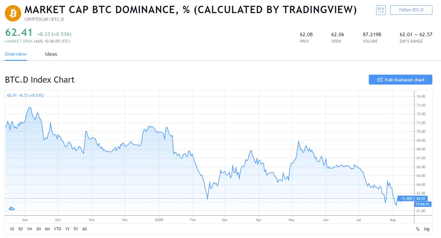
Task: Click the May label on time axis
Action: [292, 220]
